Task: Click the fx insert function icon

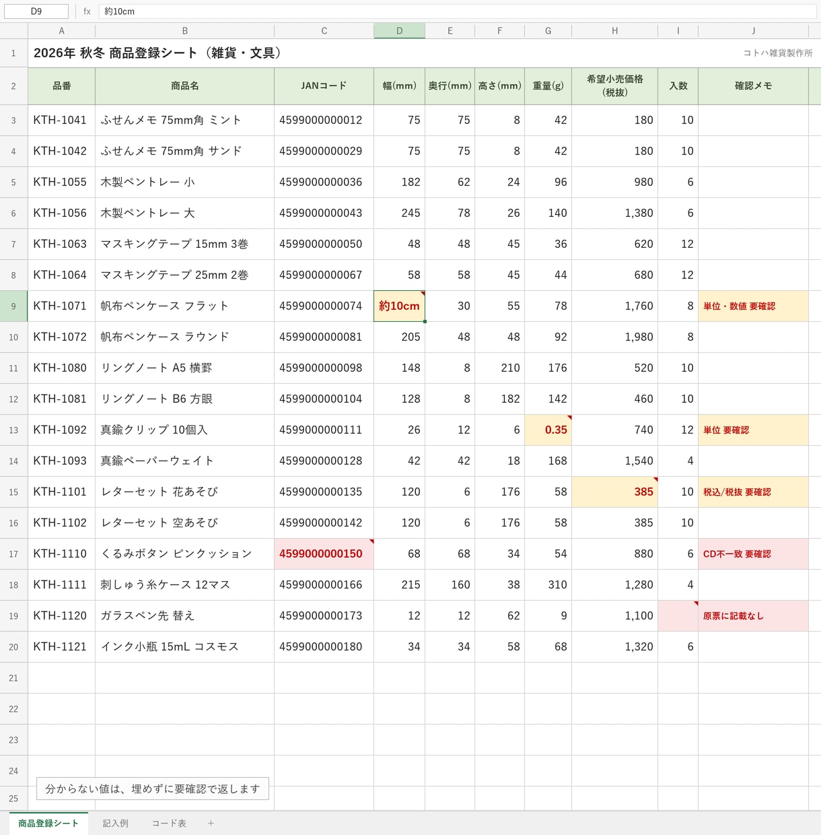Action: [87, 11]
